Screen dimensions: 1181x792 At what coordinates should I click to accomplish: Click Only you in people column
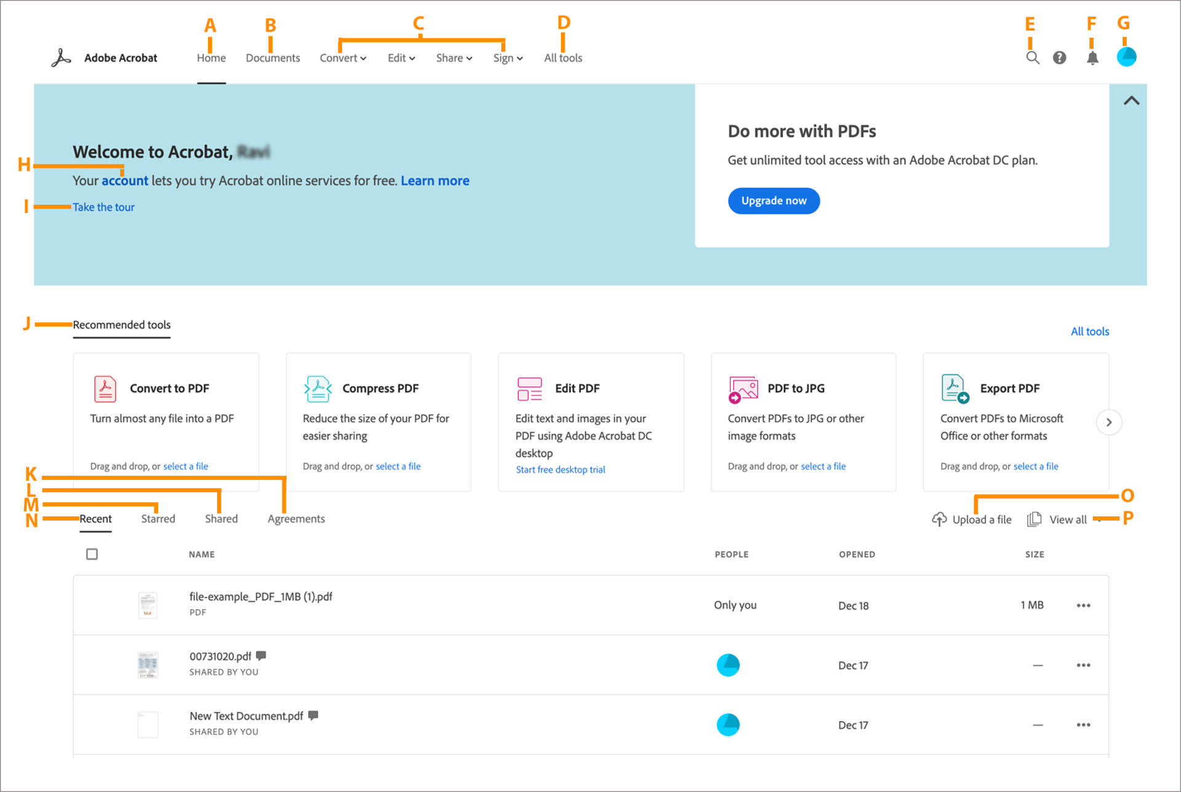(x=735, y=605)
